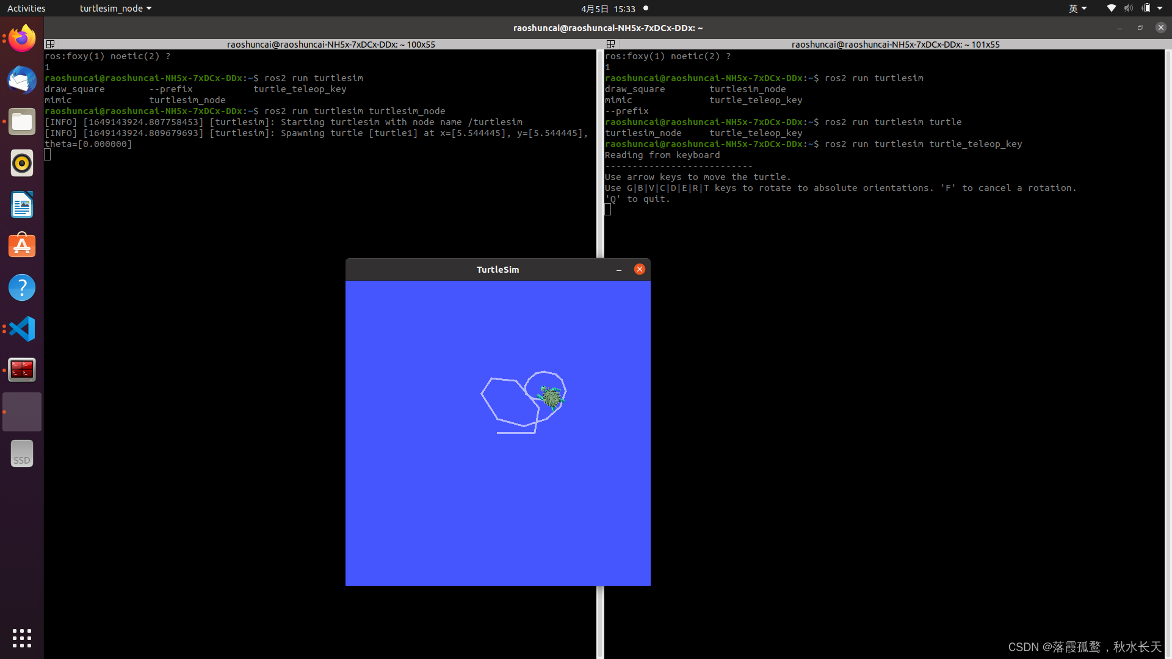Click the left terminal pane layout icon

(51, 45)
